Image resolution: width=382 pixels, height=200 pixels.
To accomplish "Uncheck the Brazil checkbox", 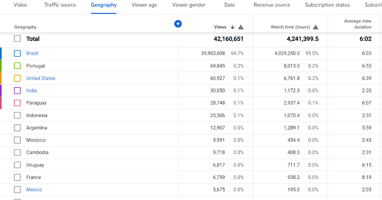I will point(17,53).
